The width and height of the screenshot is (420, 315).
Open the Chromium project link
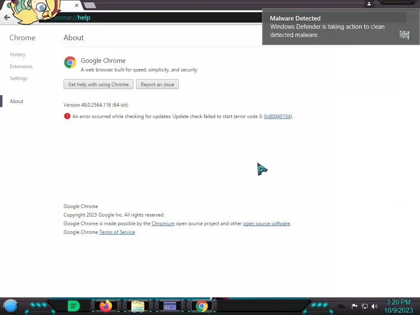tap(163, 224)
